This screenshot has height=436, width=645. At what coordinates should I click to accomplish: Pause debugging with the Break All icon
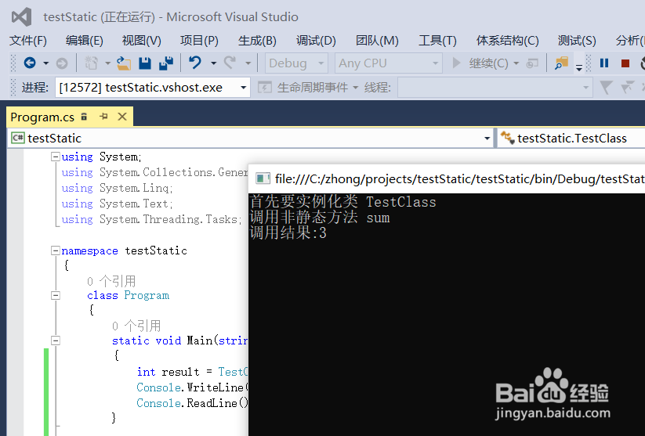pos(604,63)
